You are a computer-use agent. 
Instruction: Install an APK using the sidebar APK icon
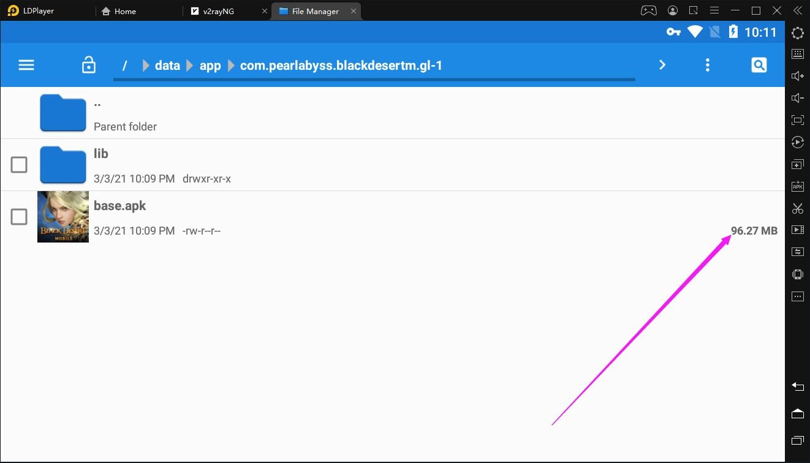click(x=797, y=186)
